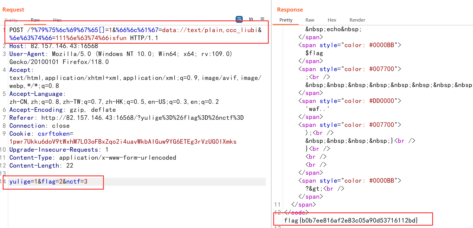Switch Request view to Hex tab
The width and height of the screenshot is (473, 228).
coord(57,20)
